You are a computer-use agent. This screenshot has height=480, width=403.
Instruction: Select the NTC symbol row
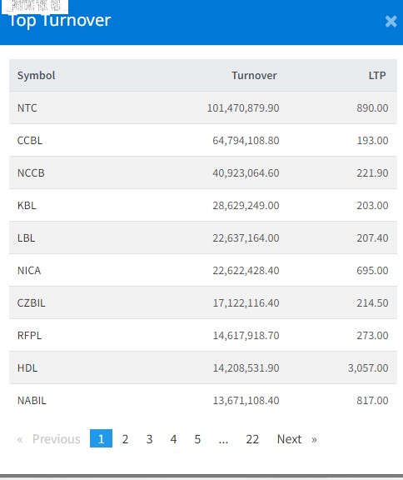(203, 107)
